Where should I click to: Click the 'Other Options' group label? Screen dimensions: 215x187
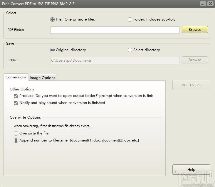tap(22, 89)
